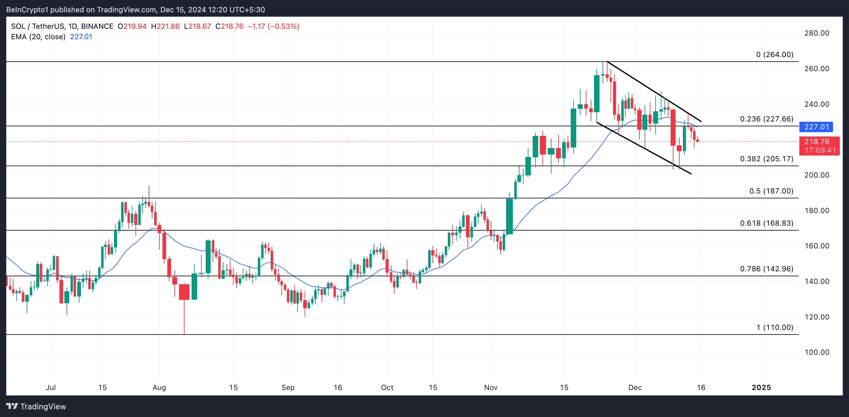Image resolution: width=849 pixels, height=417 pixels.
Task: Click the 0.786 (142.96) Fibonacci label
Action: click(766, 269)
